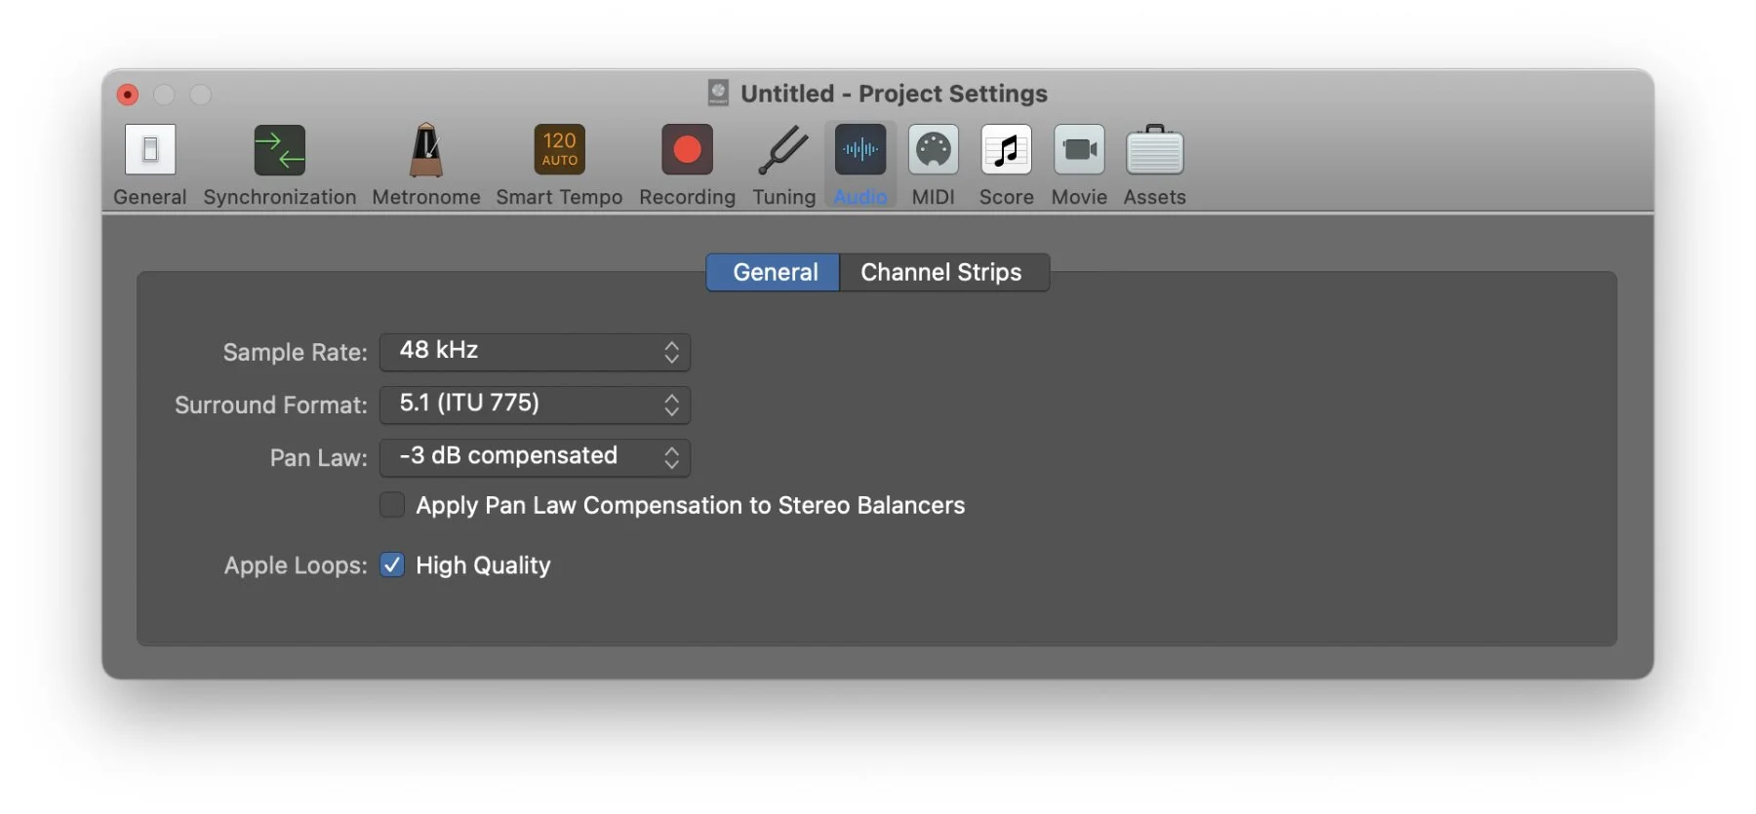The height and width of the screenshot is (814, 1756).
Task: Click the project document icon in title bar
Action: pos(718,93)
